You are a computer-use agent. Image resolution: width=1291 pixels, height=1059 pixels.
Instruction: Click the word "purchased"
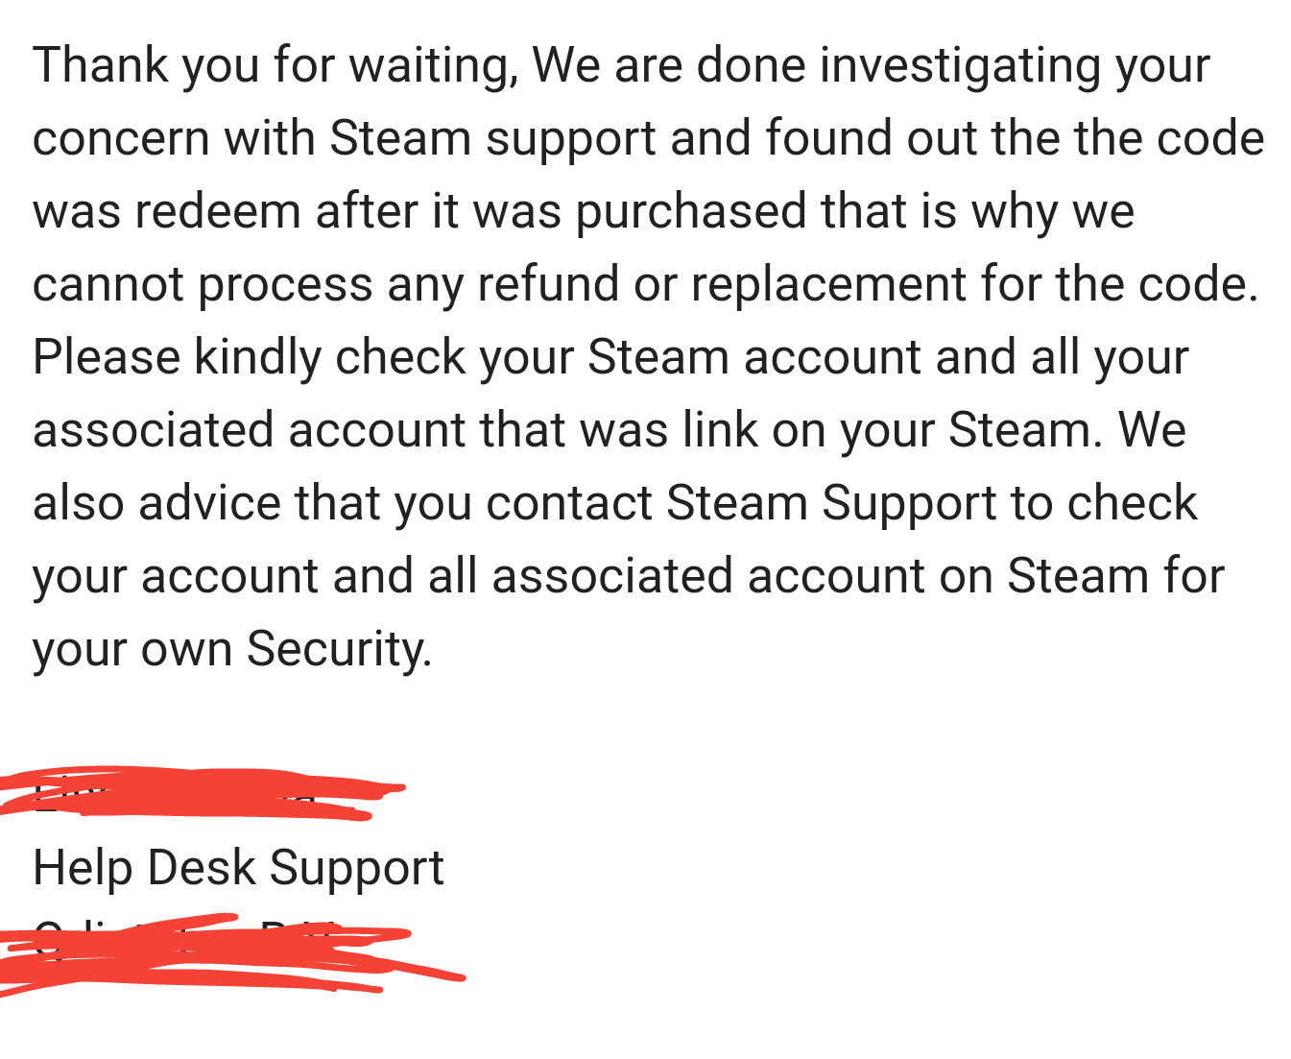691,212
